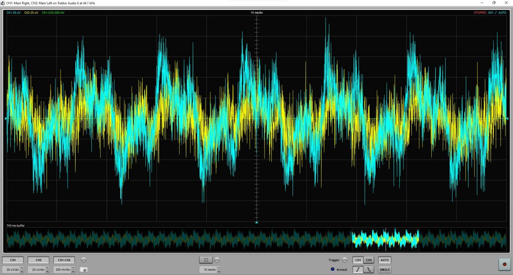Increase CH1 volts per division
Image resolution: width=513 pixels, height=275 pixels.
(22, 268)
